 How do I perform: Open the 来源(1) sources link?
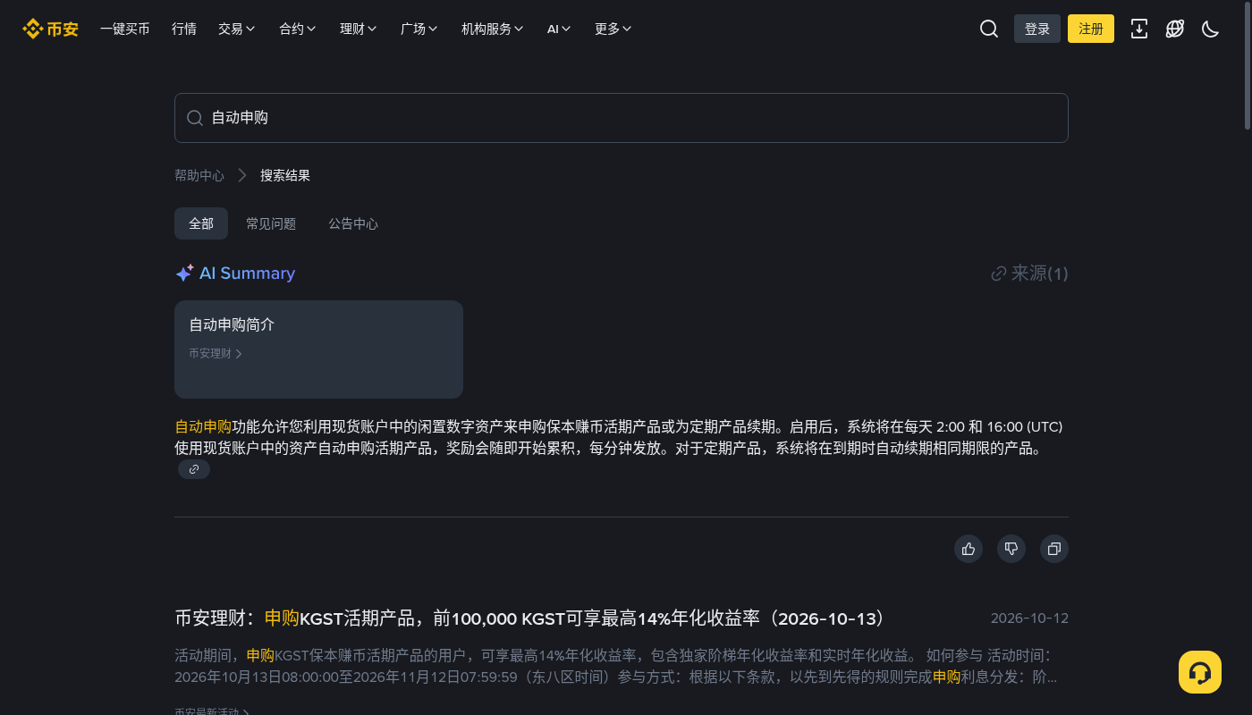tap(1030, 273)
